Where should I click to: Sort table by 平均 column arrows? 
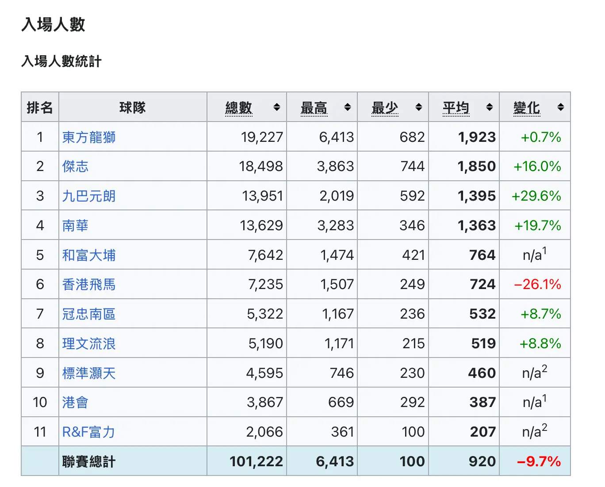point(490,107)
